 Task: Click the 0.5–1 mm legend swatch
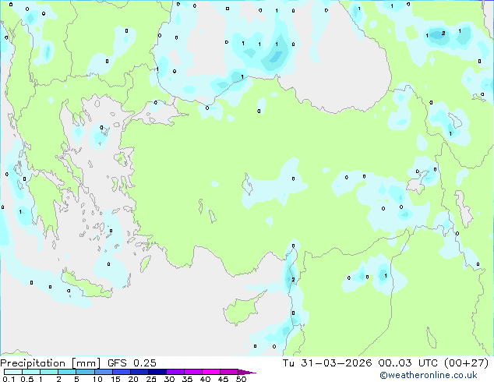(x=31, y=372)
